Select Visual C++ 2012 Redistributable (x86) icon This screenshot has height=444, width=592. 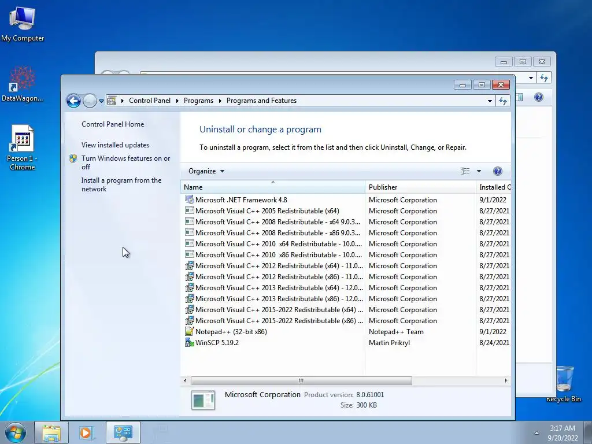click(x=189, y=276)
